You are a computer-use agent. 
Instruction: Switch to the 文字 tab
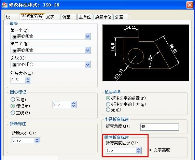[53, 17]
